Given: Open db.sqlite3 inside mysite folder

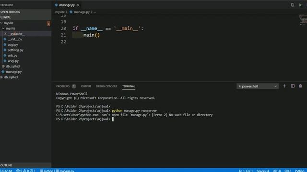Looking at the screenshot, I should (x=13, y=66).
